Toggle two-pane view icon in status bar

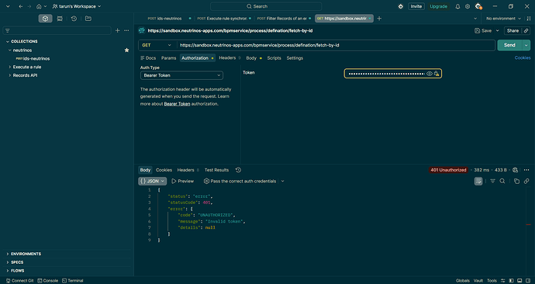click(x=528, y=281)
